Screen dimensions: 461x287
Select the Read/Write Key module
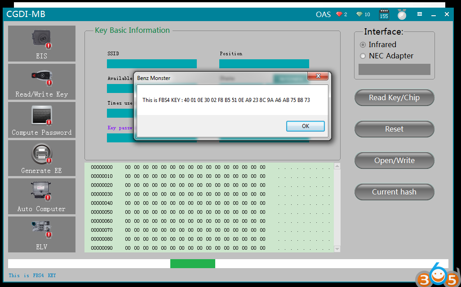41,82
